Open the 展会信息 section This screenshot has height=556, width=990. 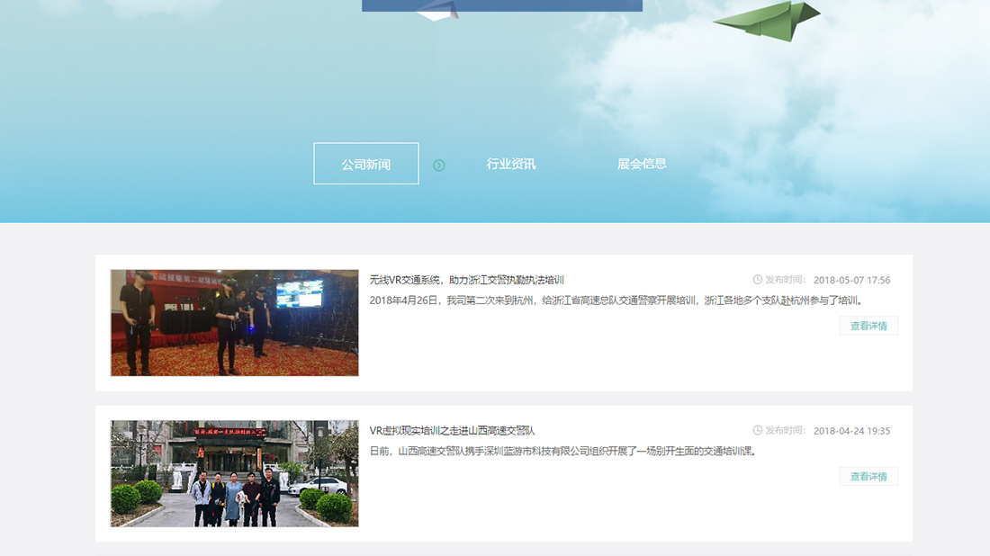[644, 163]
